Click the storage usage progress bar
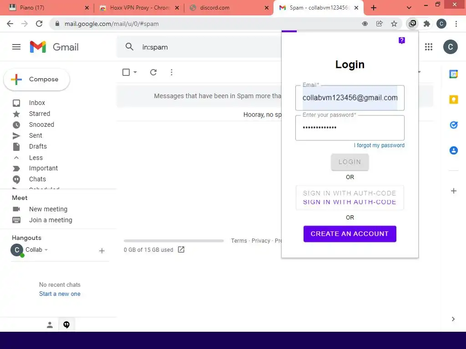 point(173,241)
